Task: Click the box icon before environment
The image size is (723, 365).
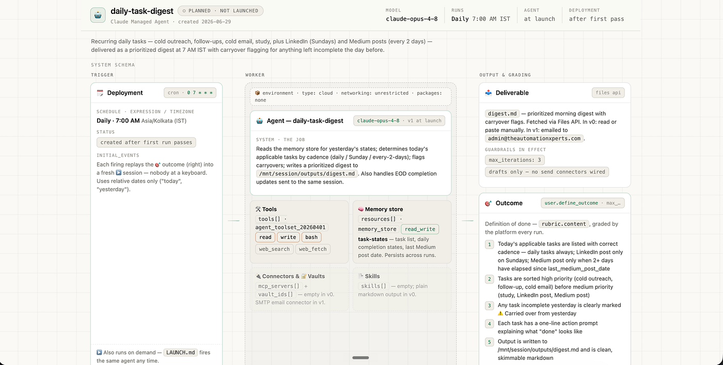Action: tap(257, 93)
